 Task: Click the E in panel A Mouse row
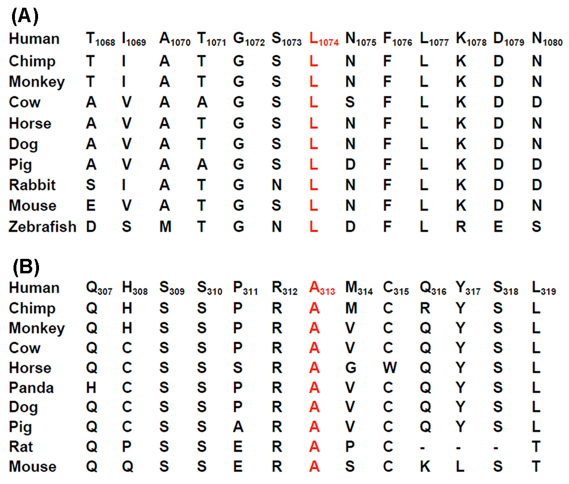tap(91, 206)
